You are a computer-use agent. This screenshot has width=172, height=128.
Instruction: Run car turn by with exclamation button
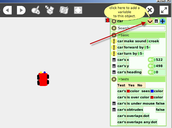[x=114, y=54]
